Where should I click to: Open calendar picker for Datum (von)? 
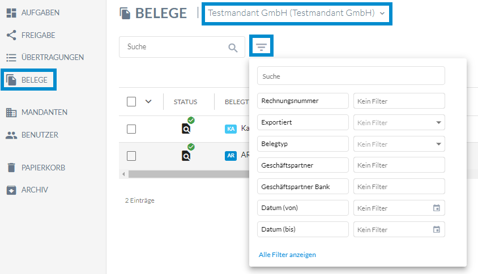click(x=437, y=208)
